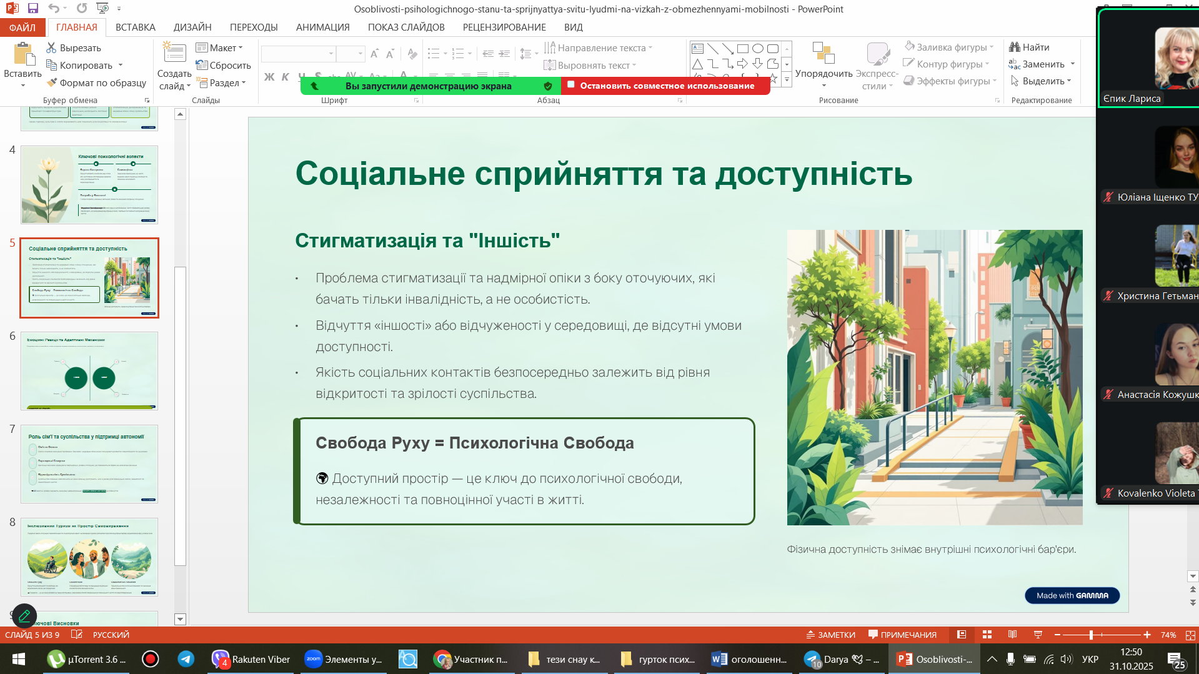1199x674 pixels.
Task: Switch to the АНИМАЦИЯ tab
Action: coord(322,27)
